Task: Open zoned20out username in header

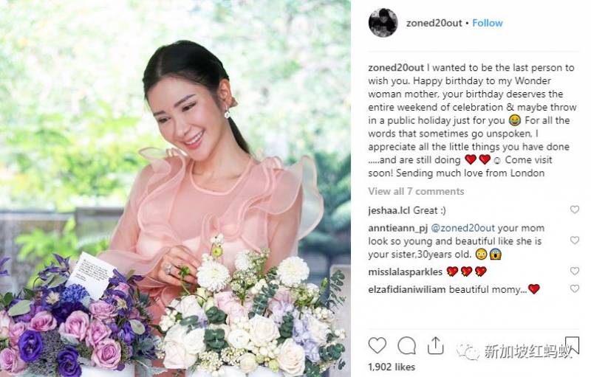Action: [434, 23]
